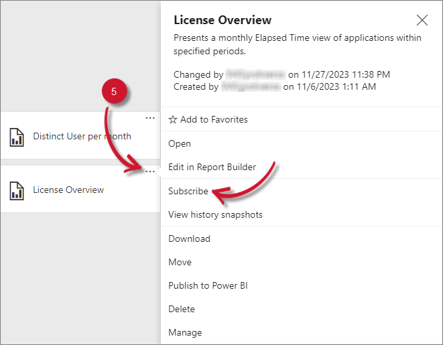Click the Changed by 11/27/2023 11:38 PM text
This screenshot has width=443, height=345.
(281, 74)
